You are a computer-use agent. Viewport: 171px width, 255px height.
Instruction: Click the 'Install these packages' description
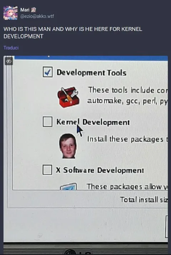pyautogui.click(x=127, y=139)
